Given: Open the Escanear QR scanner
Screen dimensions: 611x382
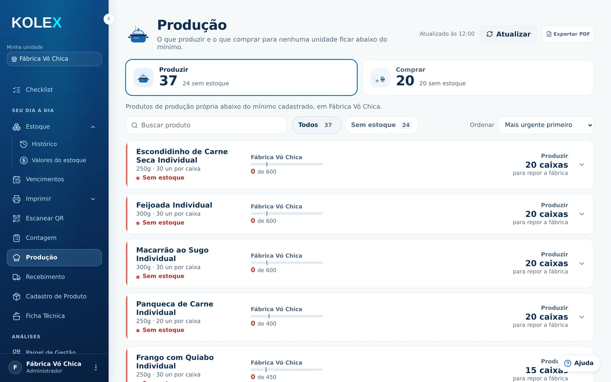Looking at the screenshot, I should [x=54, y=218].
